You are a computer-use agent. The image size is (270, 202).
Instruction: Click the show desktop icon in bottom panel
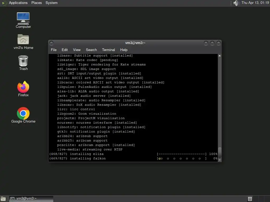pyautogui.click(x=3, y=199)
